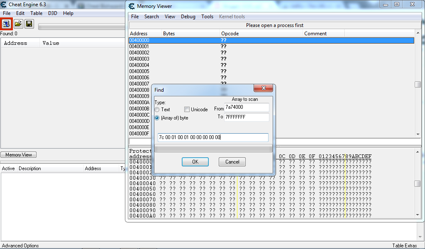This screenshot has height=249, width=425.
Task: Minimize the Memory Viewer window
Action: coord(386,5)
